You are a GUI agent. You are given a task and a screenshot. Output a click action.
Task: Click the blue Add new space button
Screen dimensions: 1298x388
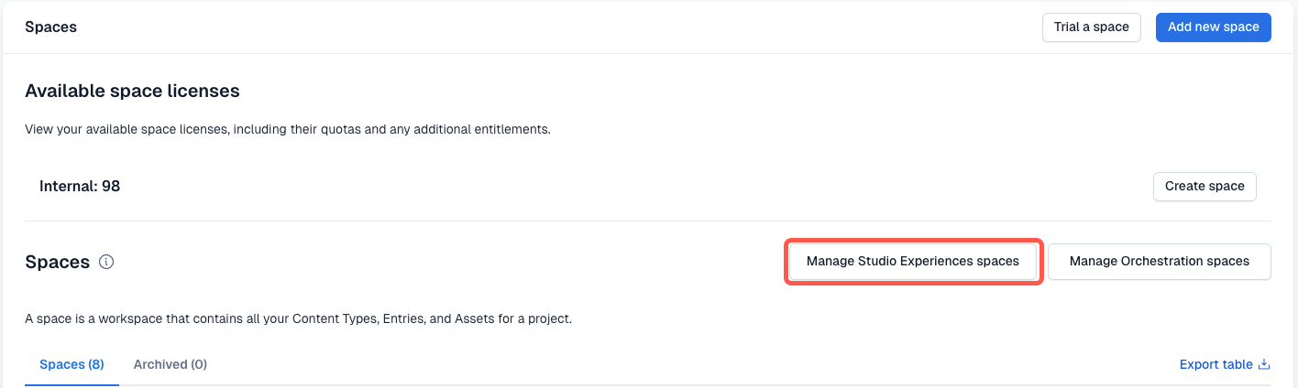tap(1213, 27)
